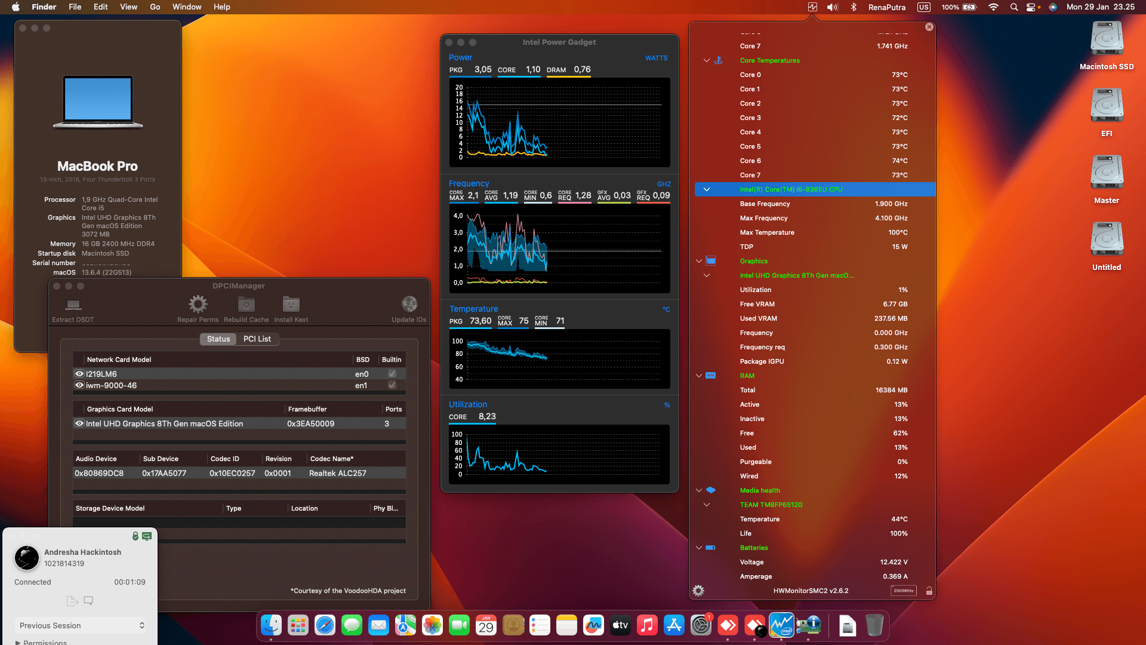This screenshot has width=1146, height=645.
Task: Open Intel Power Gadget from the Dock
Action: [782, 625]
